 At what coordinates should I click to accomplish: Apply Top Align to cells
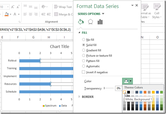click(25, 6)
